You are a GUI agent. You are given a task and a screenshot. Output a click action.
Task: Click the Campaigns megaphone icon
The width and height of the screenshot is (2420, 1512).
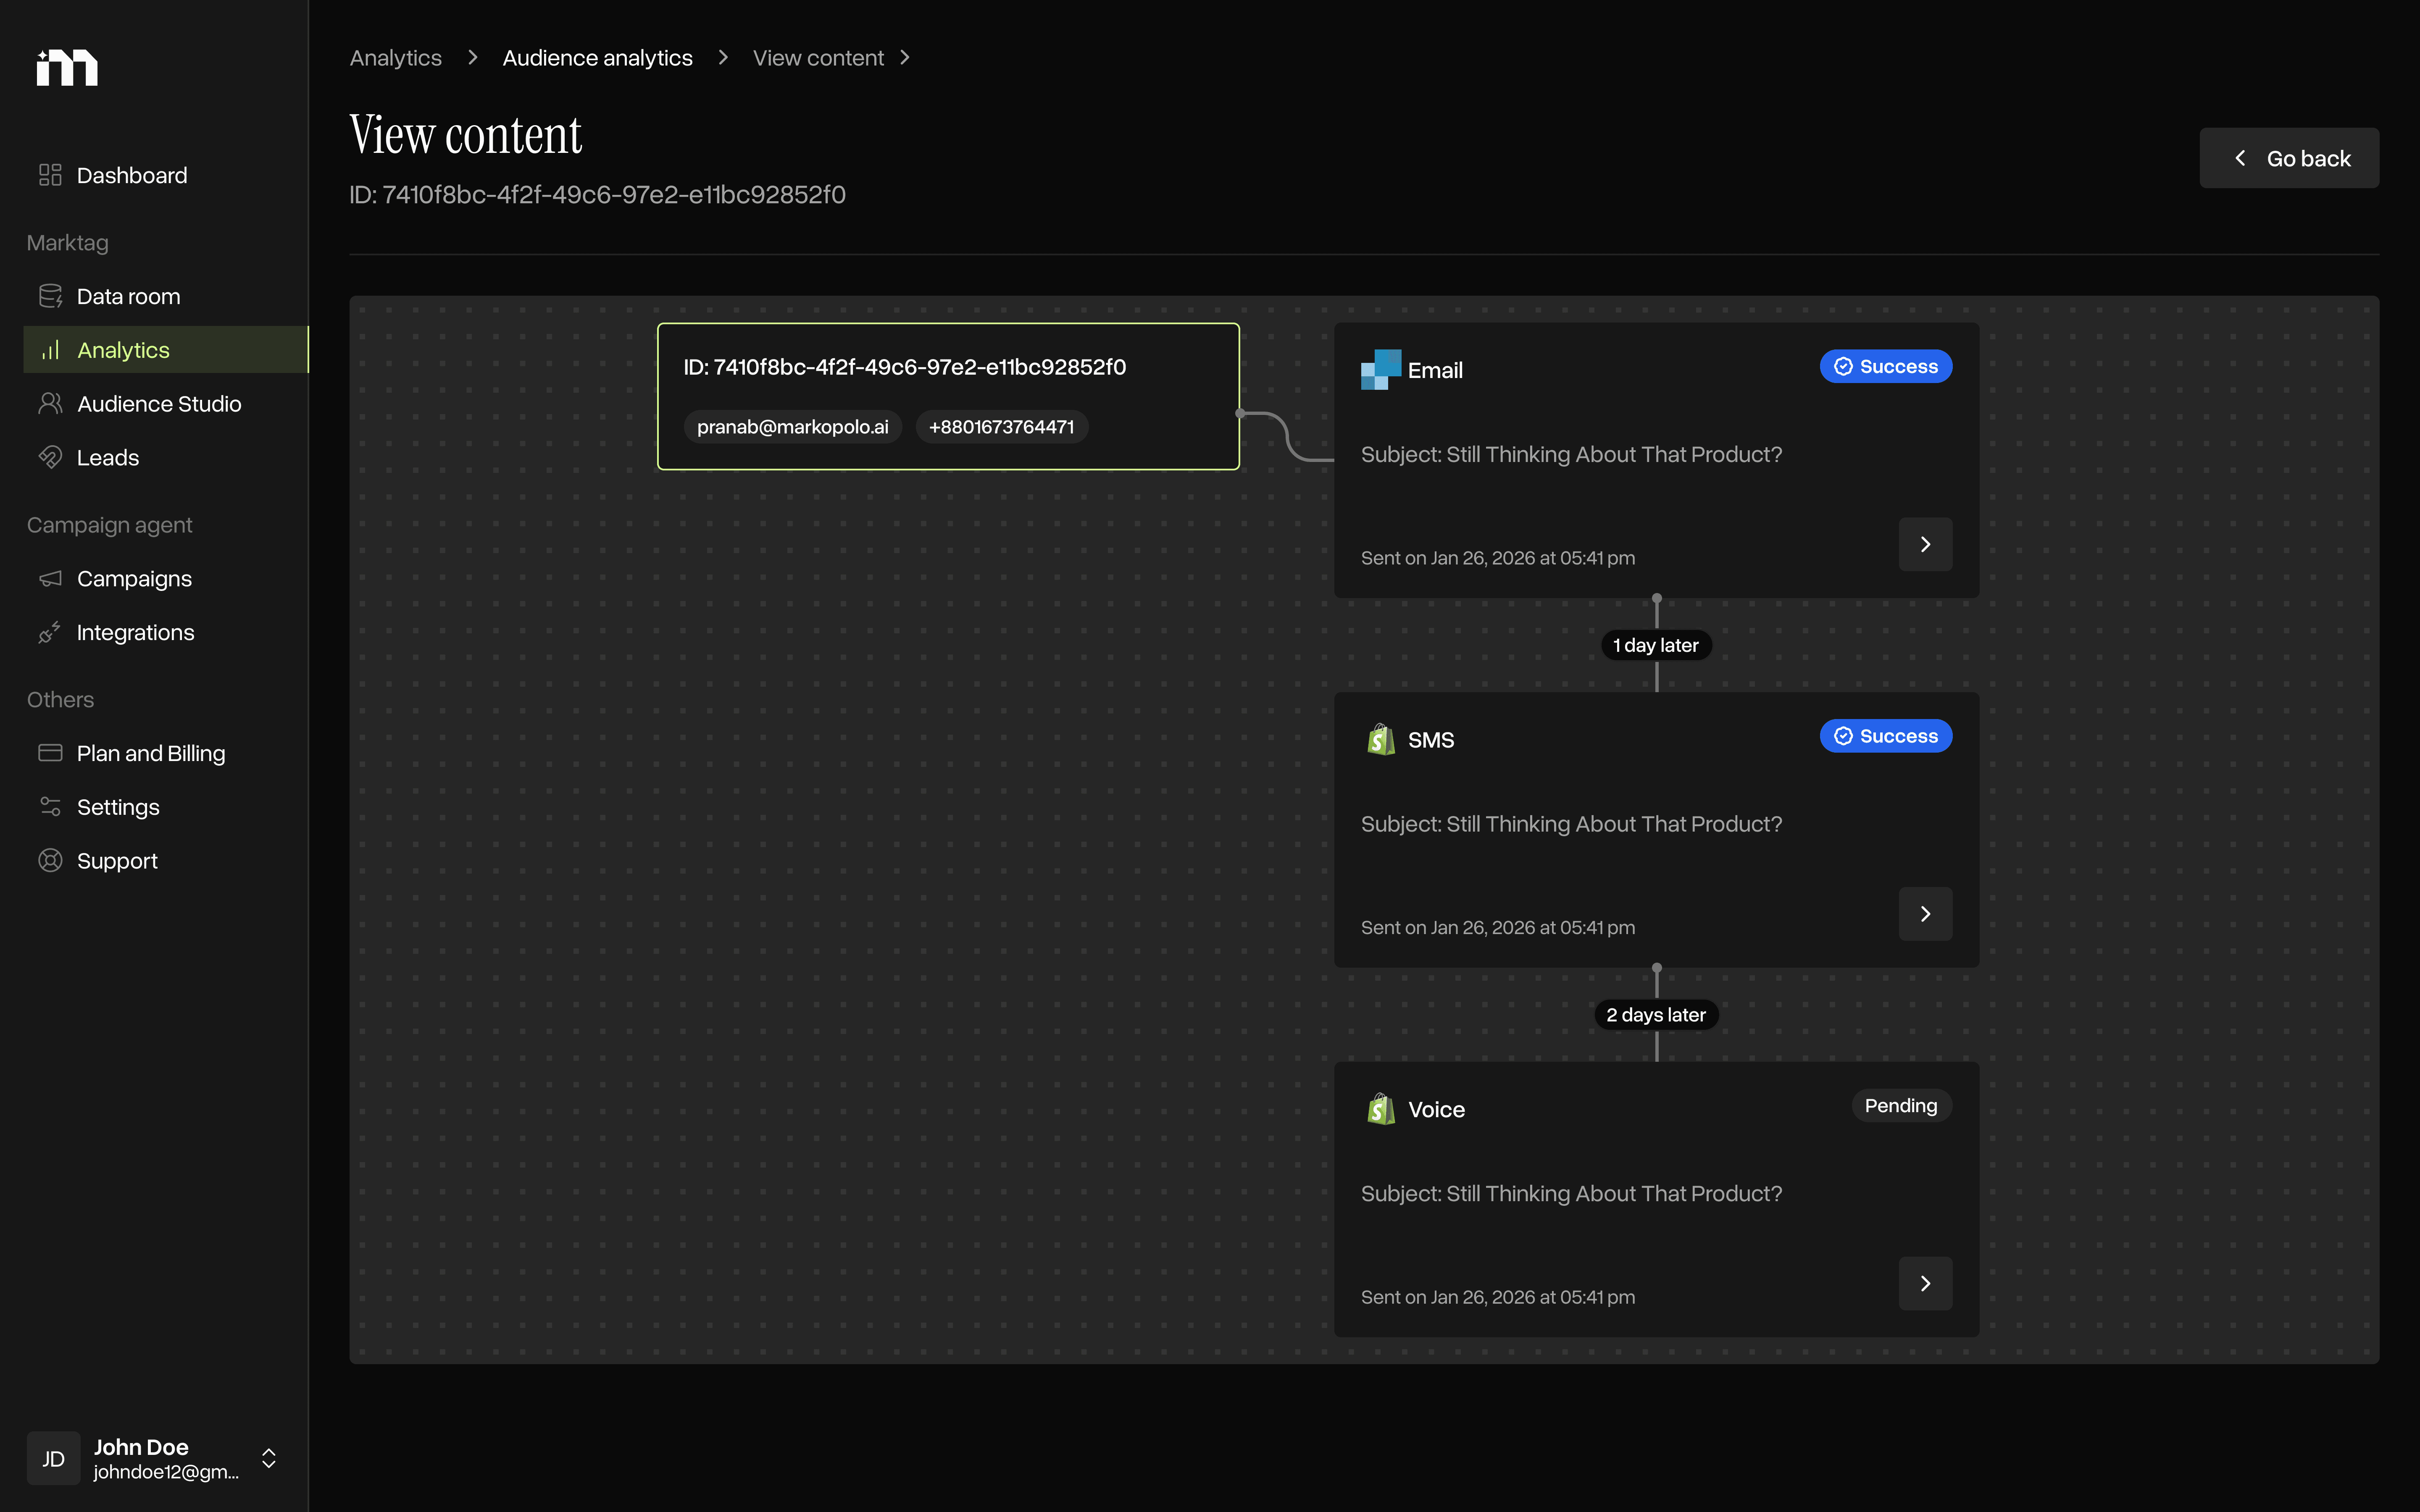(x=50, y=579)
